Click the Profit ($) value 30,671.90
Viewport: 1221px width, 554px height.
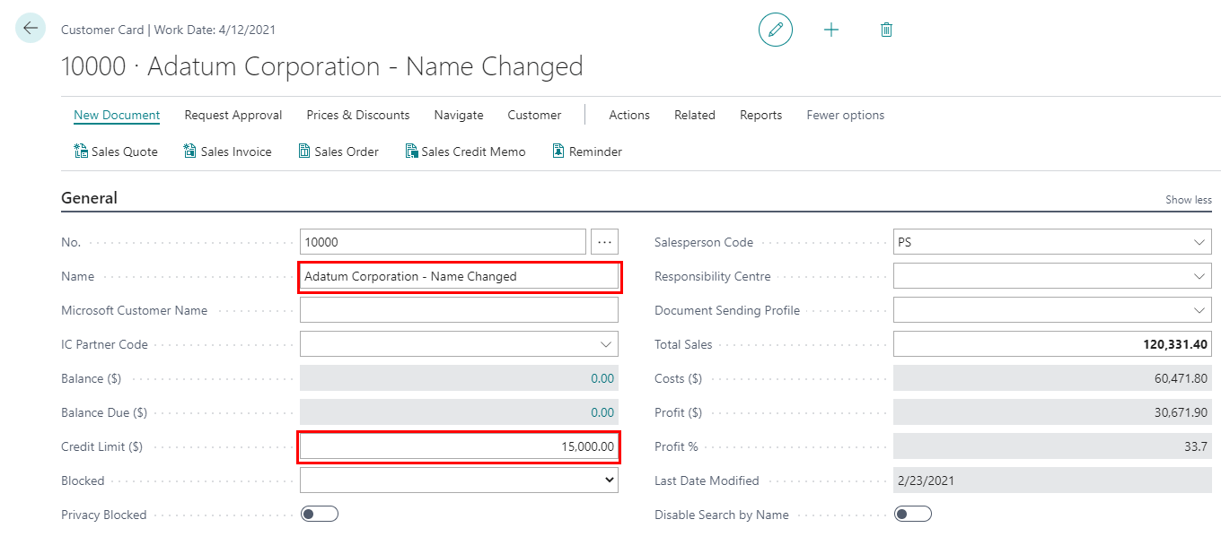coord(1181,412)
